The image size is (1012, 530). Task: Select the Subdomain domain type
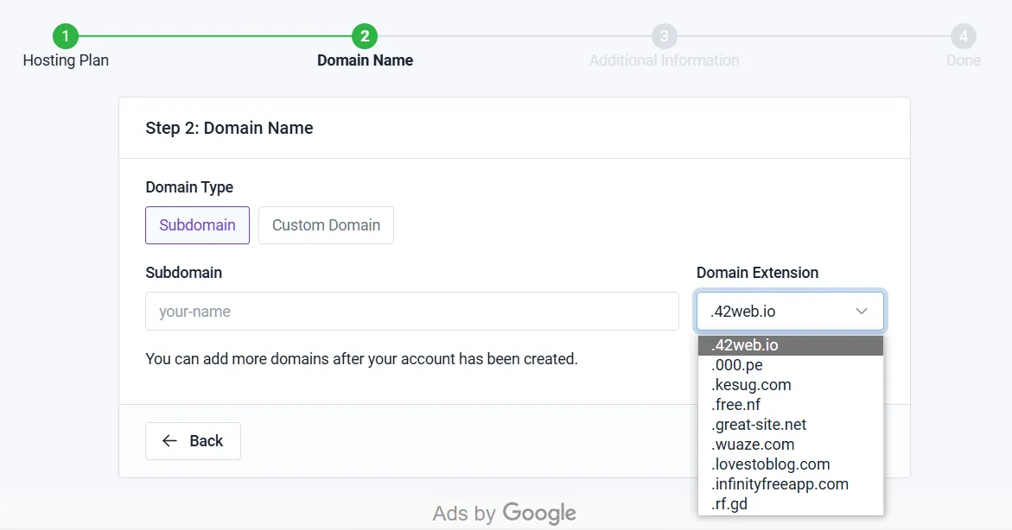click(197, 225)
